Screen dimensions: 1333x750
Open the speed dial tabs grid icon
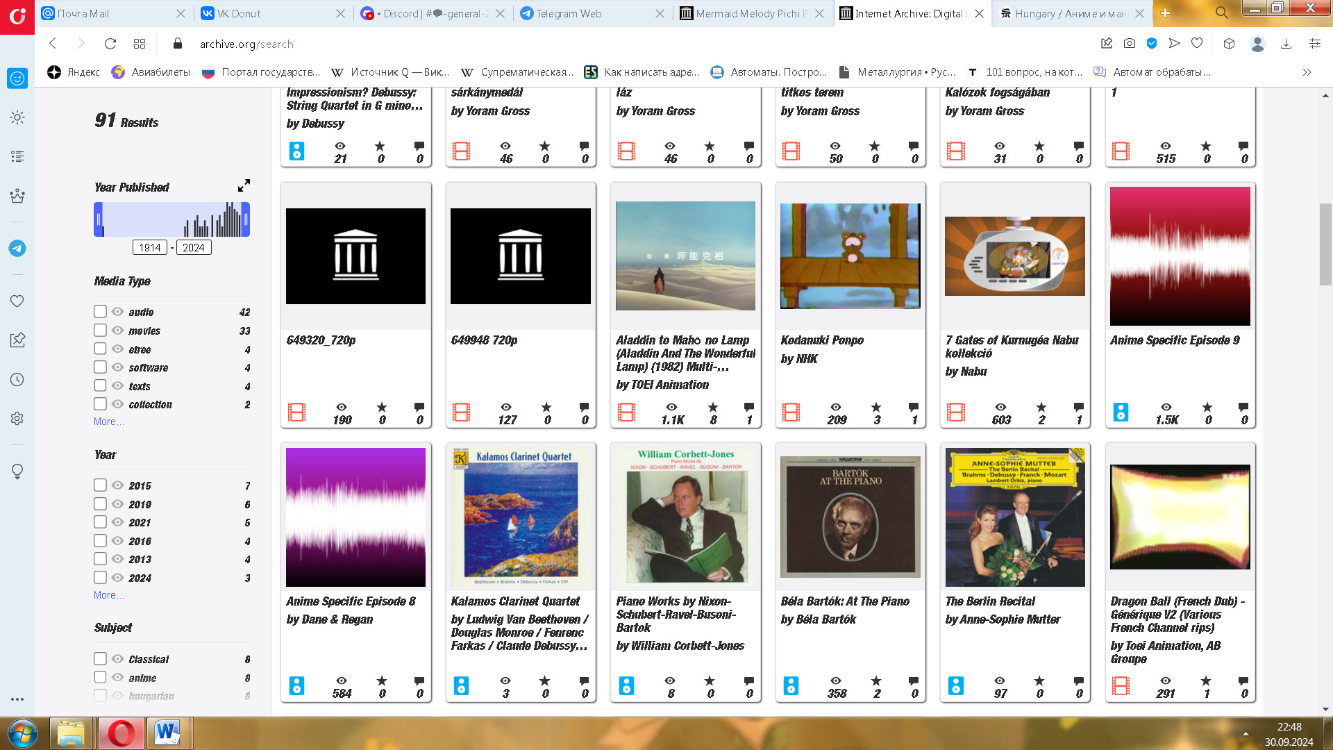140,44
